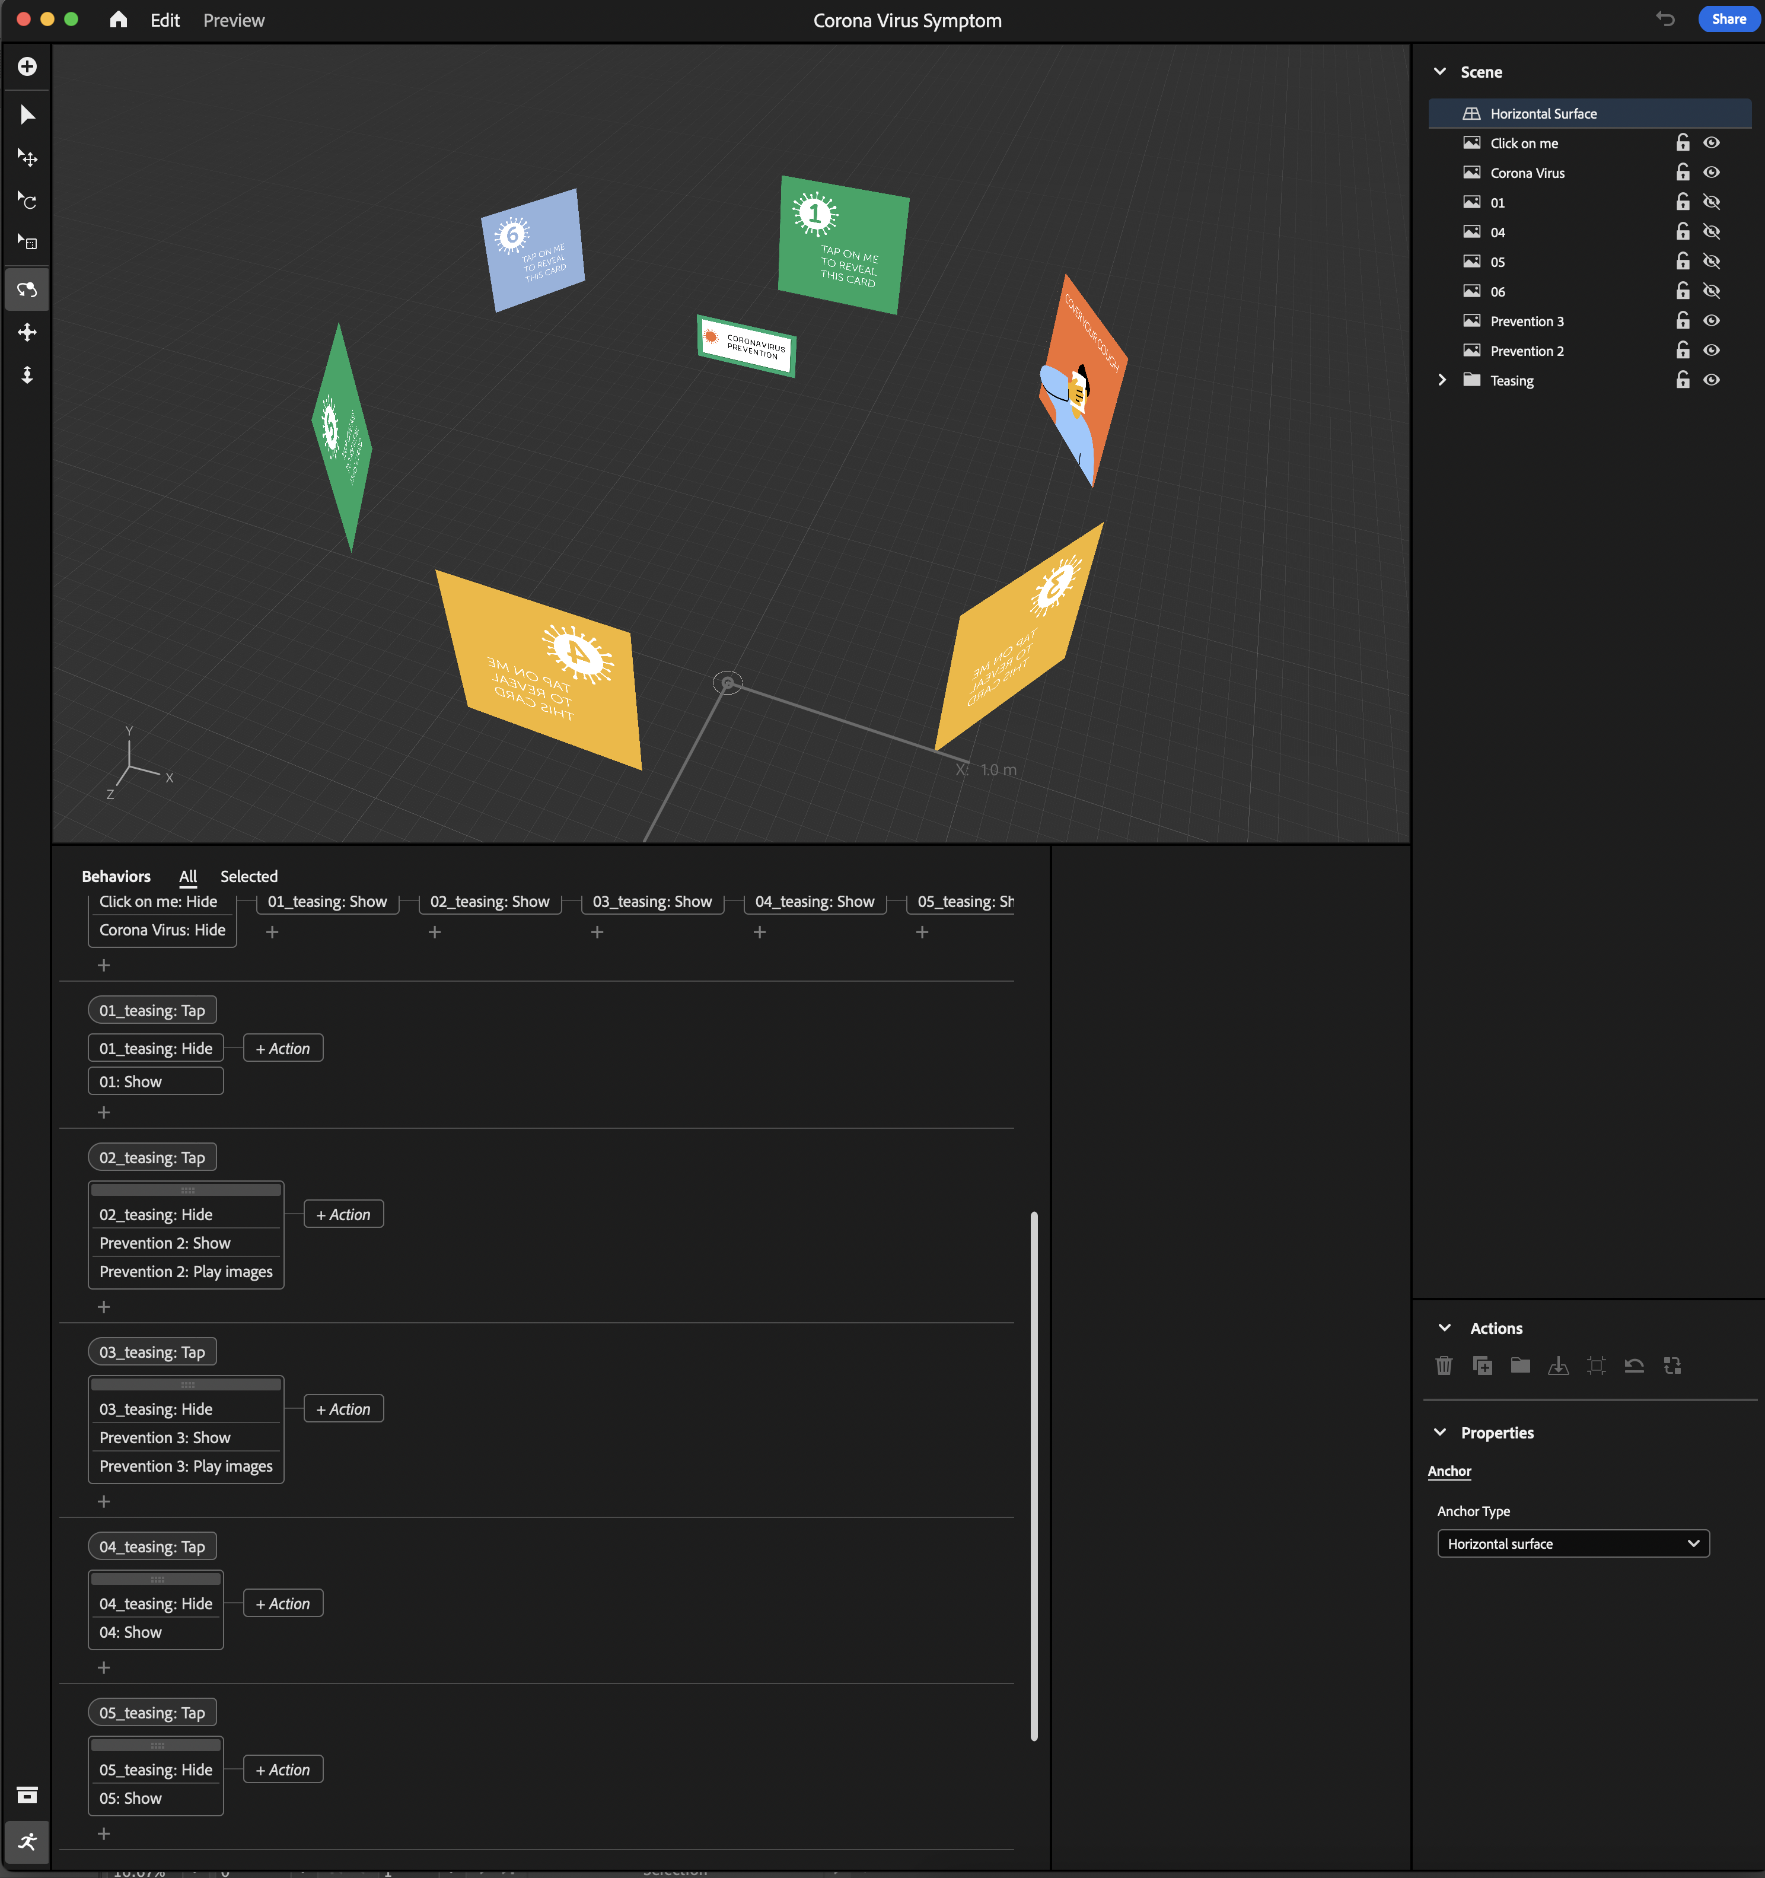
Task: Switch to Preview mode
Action: coord(233,20)
